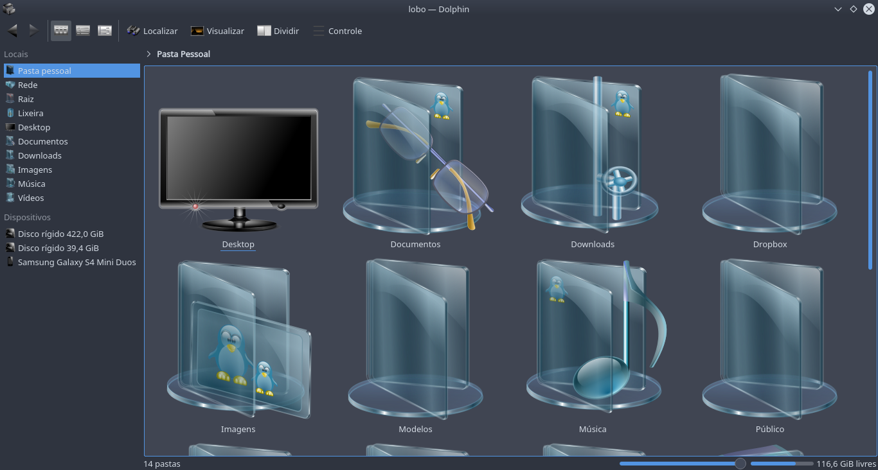
Task: Click the Pasta Pessoal breadcrumb
Action: (x=184, y=54)
